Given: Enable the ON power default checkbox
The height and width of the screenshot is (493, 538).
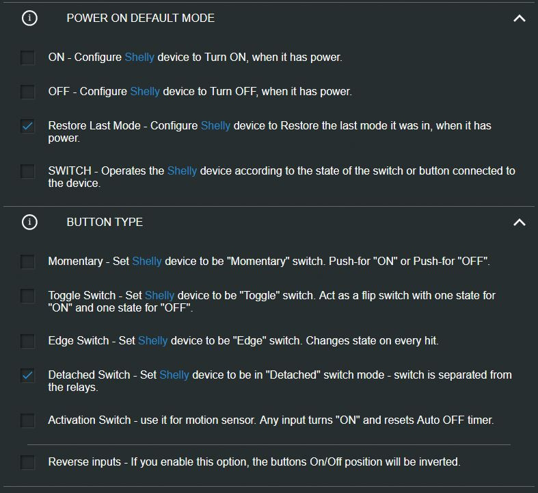Looking at the screenshot, I should [27, 58].
